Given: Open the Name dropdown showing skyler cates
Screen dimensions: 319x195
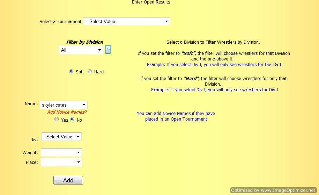Looking at the screenshot, I should (64, 105).
